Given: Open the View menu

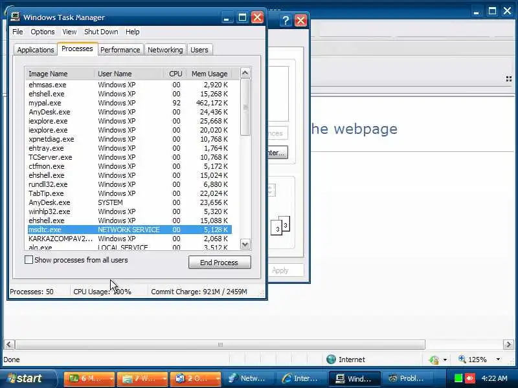Looking at the screenshot, I should coord(69,32).
